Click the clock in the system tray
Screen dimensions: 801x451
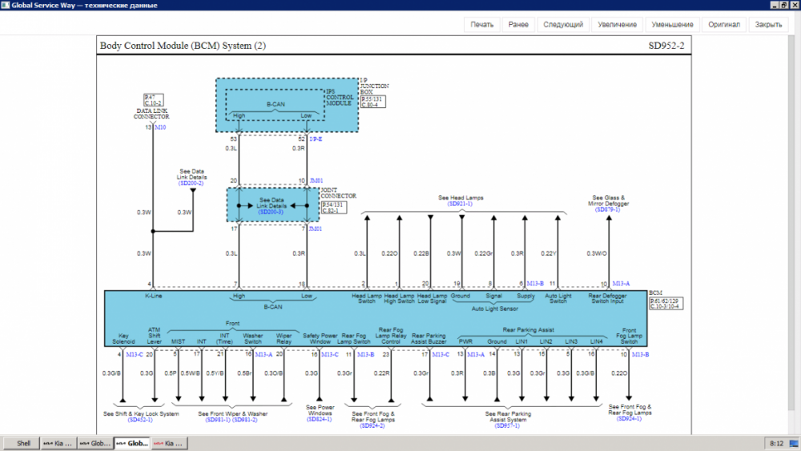(x=776, y=442)
